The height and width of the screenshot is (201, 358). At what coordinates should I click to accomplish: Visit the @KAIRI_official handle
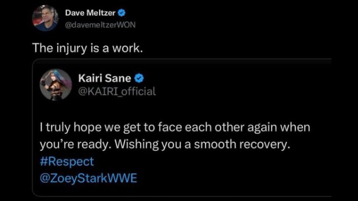(x=117, y=91)
